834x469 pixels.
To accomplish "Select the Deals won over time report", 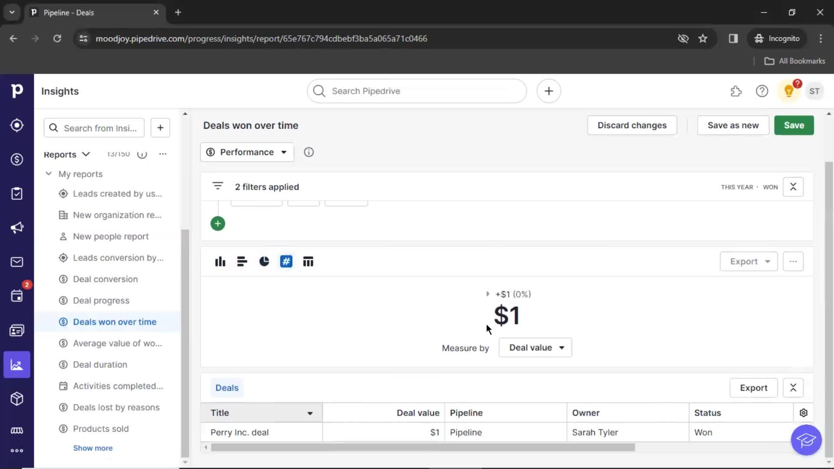I will (115, 321).
